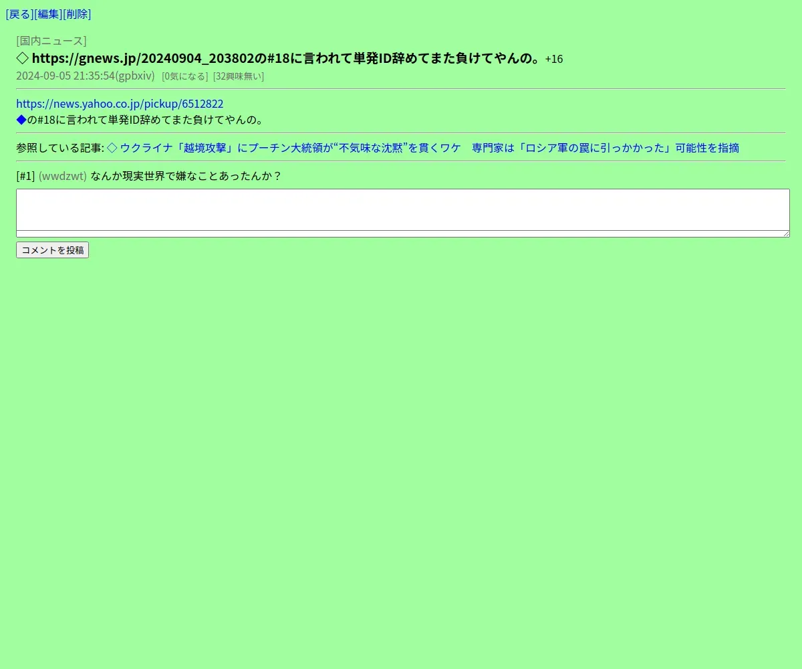Click the コメントを投稿 button

(x=52, y=250)
